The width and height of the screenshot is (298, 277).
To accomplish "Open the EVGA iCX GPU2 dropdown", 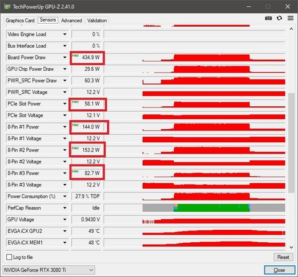I will tap(65, 231).
